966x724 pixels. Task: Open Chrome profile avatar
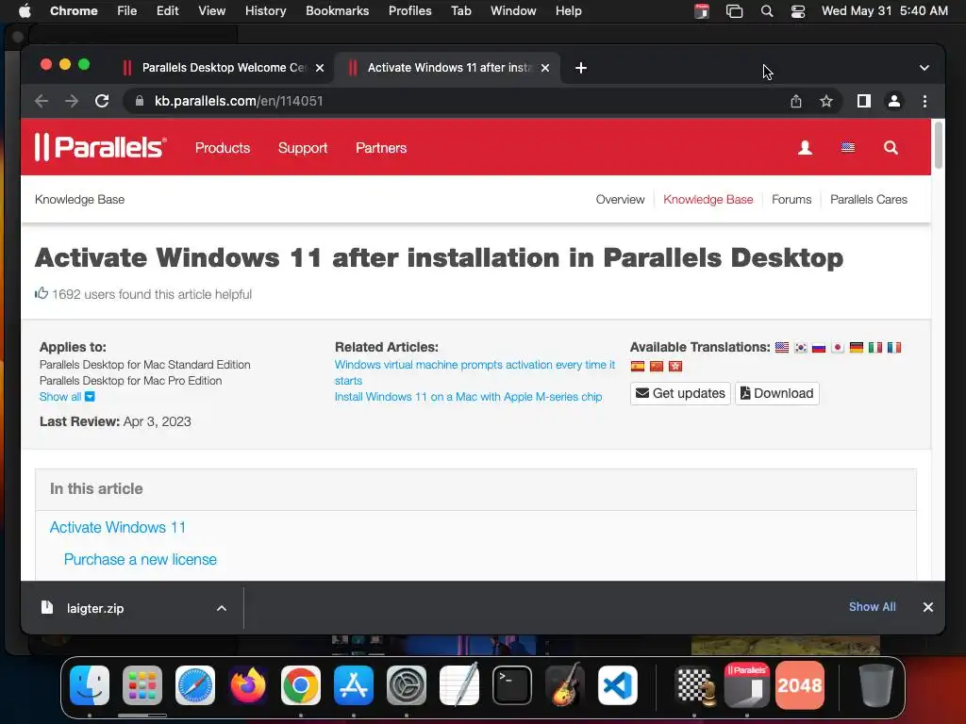(x=894, y=101)
